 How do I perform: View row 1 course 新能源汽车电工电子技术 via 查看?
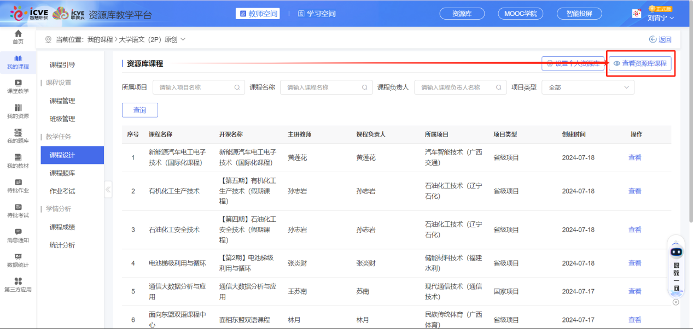635,158
